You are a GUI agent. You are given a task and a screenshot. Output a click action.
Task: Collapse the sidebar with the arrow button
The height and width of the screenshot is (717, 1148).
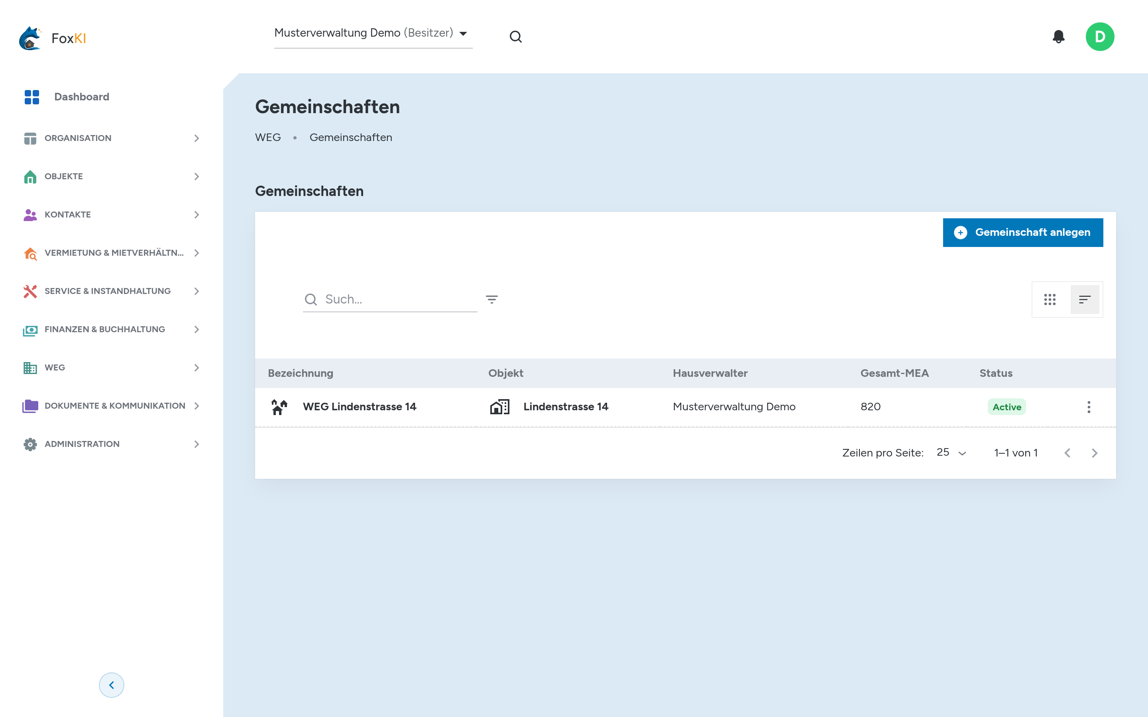point(112,685)
